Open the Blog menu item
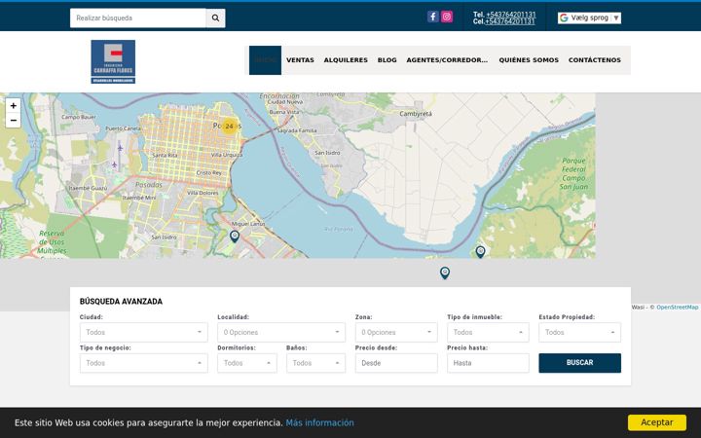Screen dimensions: 701x438 pos(387,60)
